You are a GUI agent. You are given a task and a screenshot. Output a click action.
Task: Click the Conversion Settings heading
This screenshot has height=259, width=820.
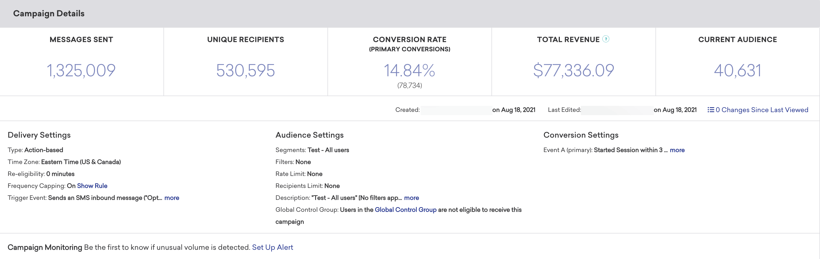(581, 135)
